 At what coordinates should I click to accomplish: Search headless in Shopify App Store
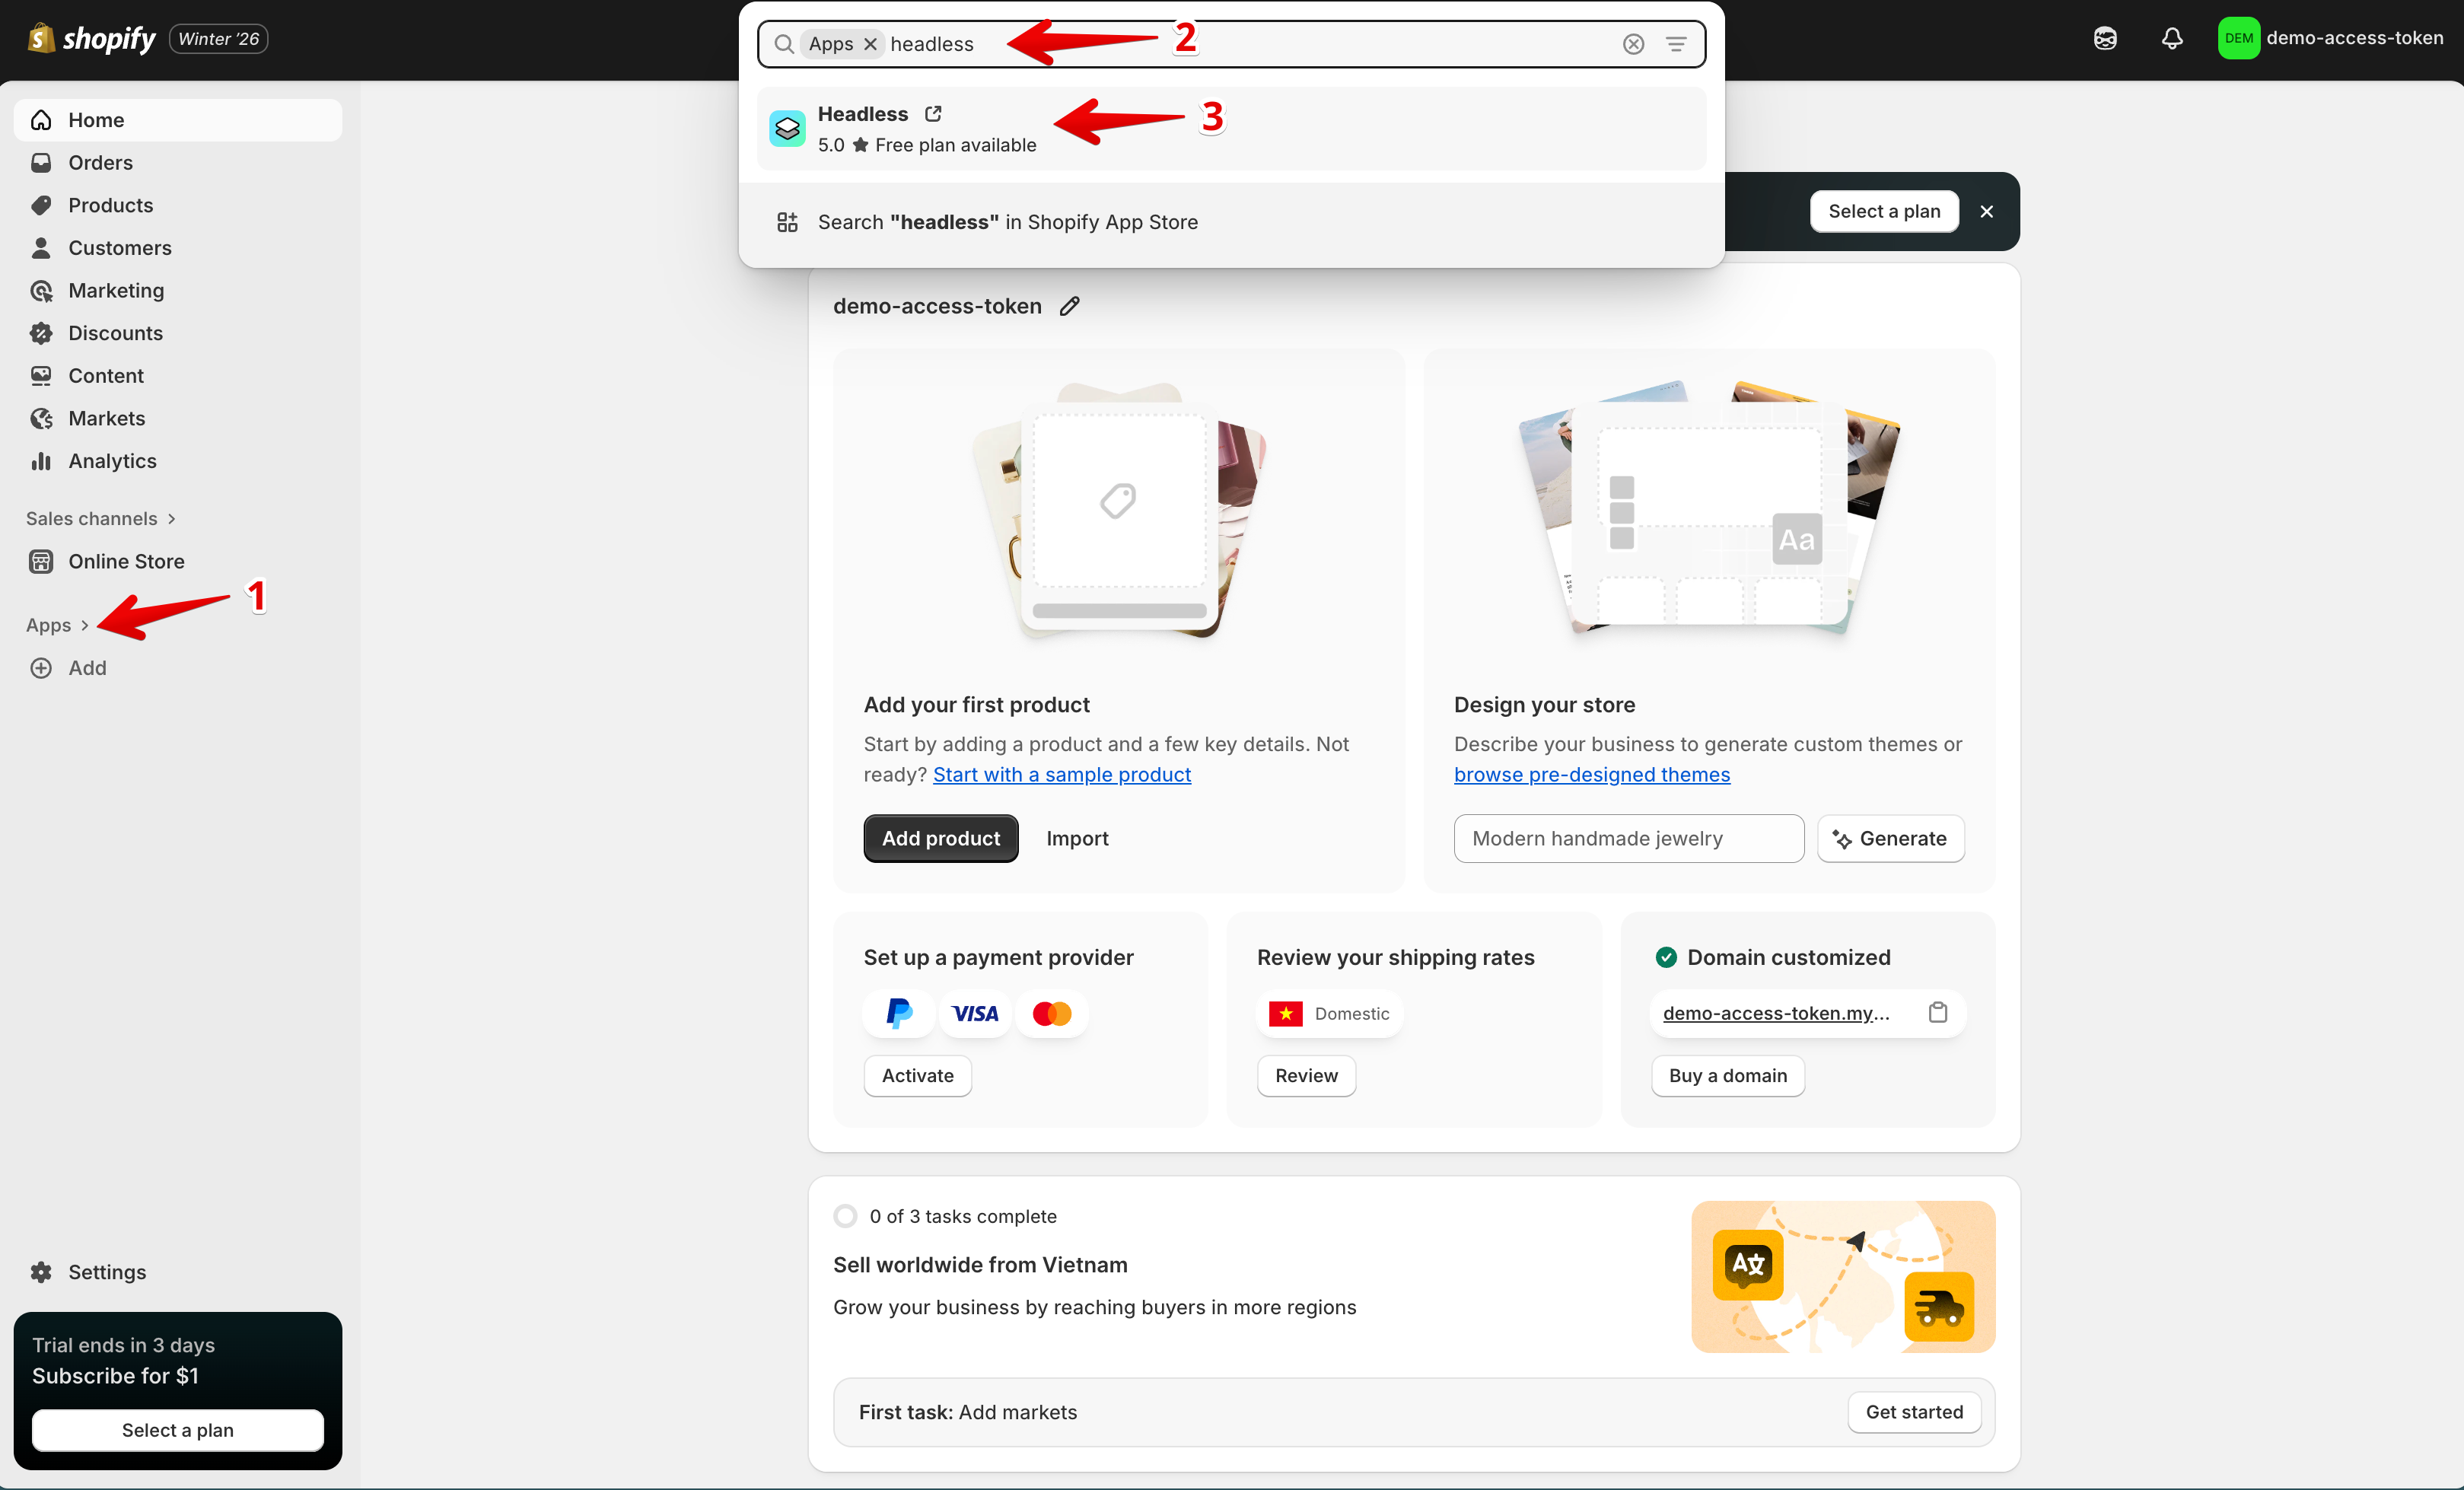point(1007,222)
